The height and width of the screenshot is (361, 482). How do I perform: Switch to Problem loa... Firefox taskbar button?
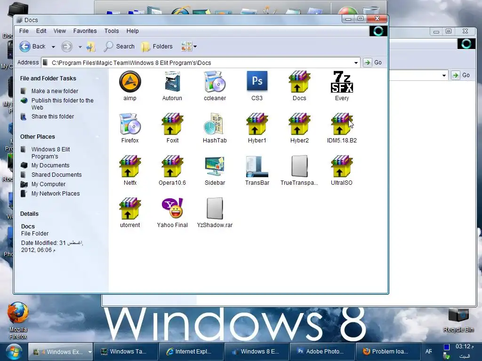387,352
